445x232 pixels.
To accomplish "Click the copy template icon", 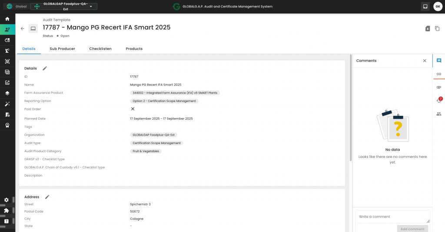I will click(x=437, y=29).
